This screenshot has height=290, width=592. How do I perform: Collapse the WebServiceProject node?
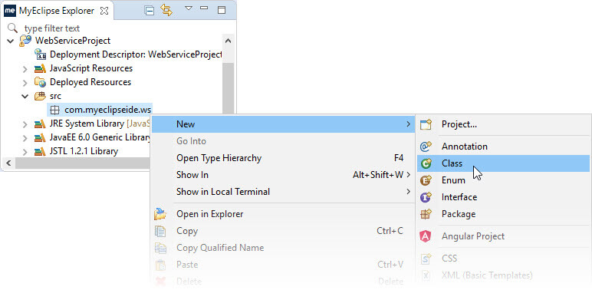point(11,41)
